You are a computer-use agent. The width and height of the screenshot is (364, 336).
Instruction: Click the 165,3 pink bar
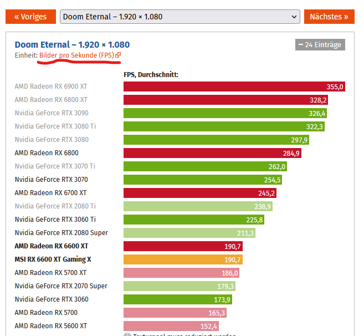click(x=175, y=313)
